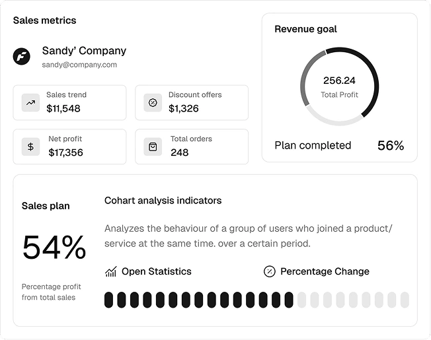The width and height of the screenshot is (431, 340).
Task: Click the Open Statistics link
Action: tap(156, 271)
